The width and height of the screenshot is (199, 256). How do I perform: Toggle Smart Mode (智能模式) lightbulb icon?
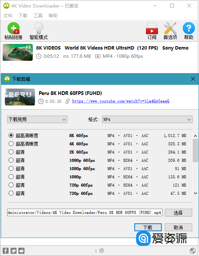click(39, 28)
